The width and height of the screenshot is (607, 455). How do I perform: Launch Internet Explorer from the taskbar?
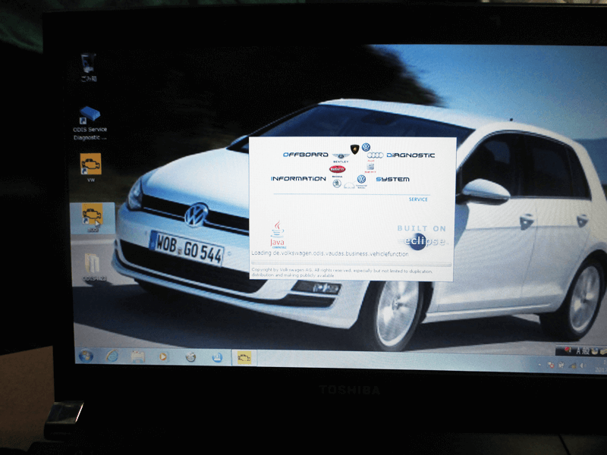coord(112,356)
